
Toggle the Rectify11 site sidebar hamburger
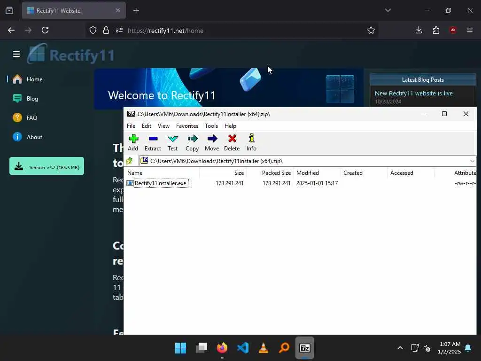coord(16,55)
